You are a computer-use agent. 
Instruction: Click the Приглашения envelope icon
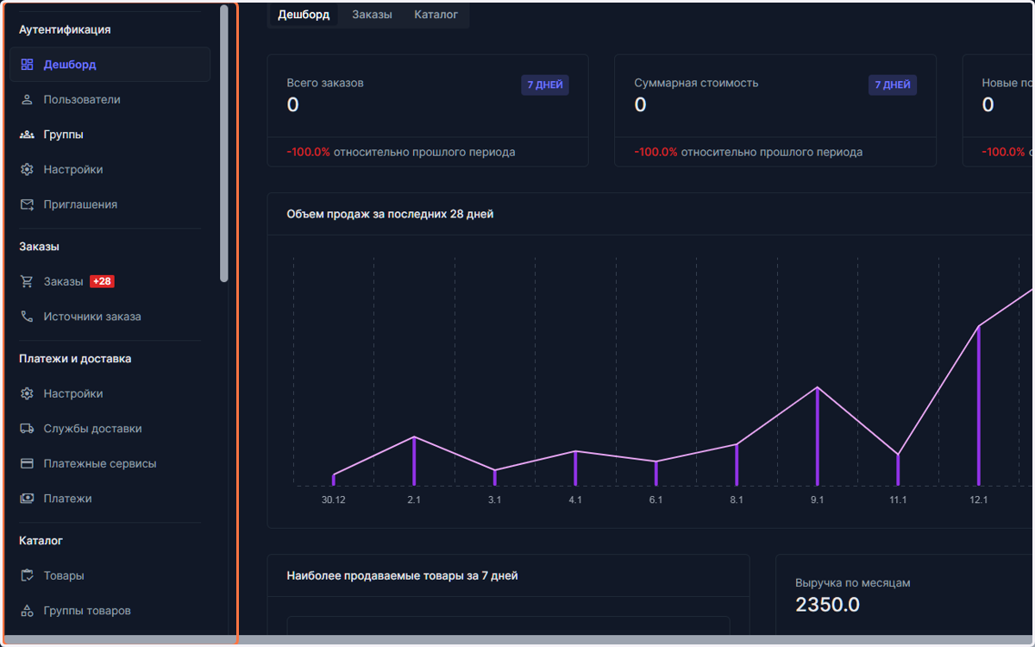(x=27, y=204)
